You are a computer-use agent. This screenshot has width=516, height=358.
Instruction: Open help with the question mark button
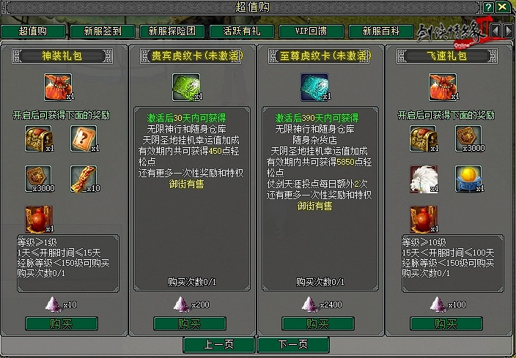tap(488, 7)
